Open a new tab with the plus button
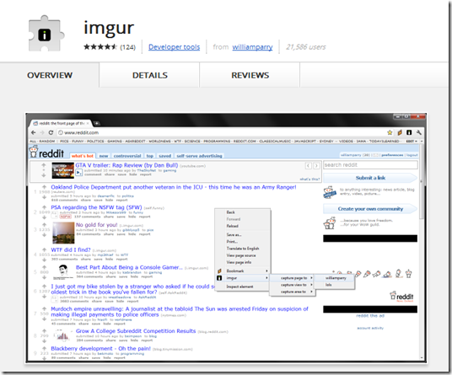 tap(97, 123)
